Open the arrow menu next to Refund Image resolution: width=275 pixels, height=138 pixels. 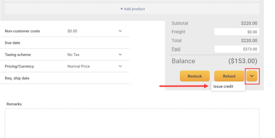[252, 76]
